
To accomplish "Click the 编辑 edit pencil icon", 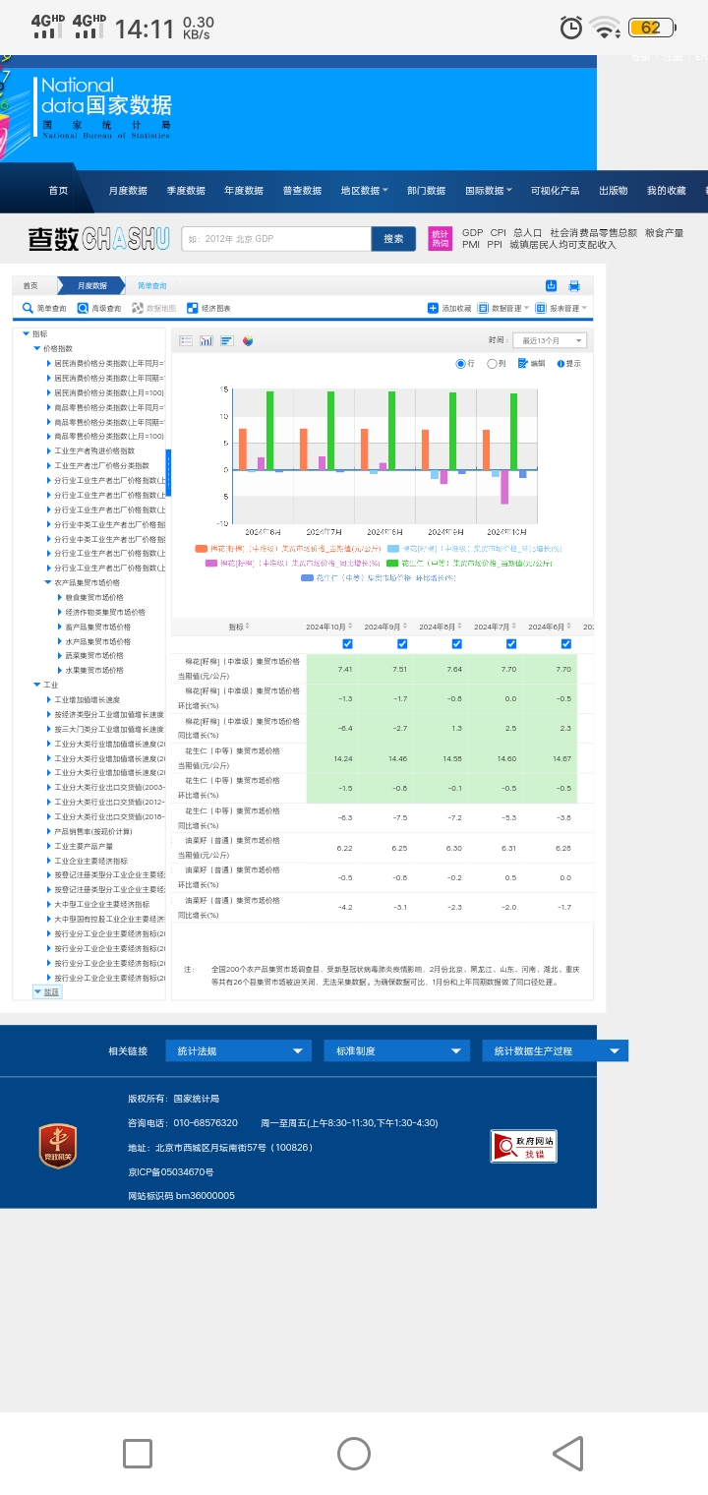I will click(525, 363).
